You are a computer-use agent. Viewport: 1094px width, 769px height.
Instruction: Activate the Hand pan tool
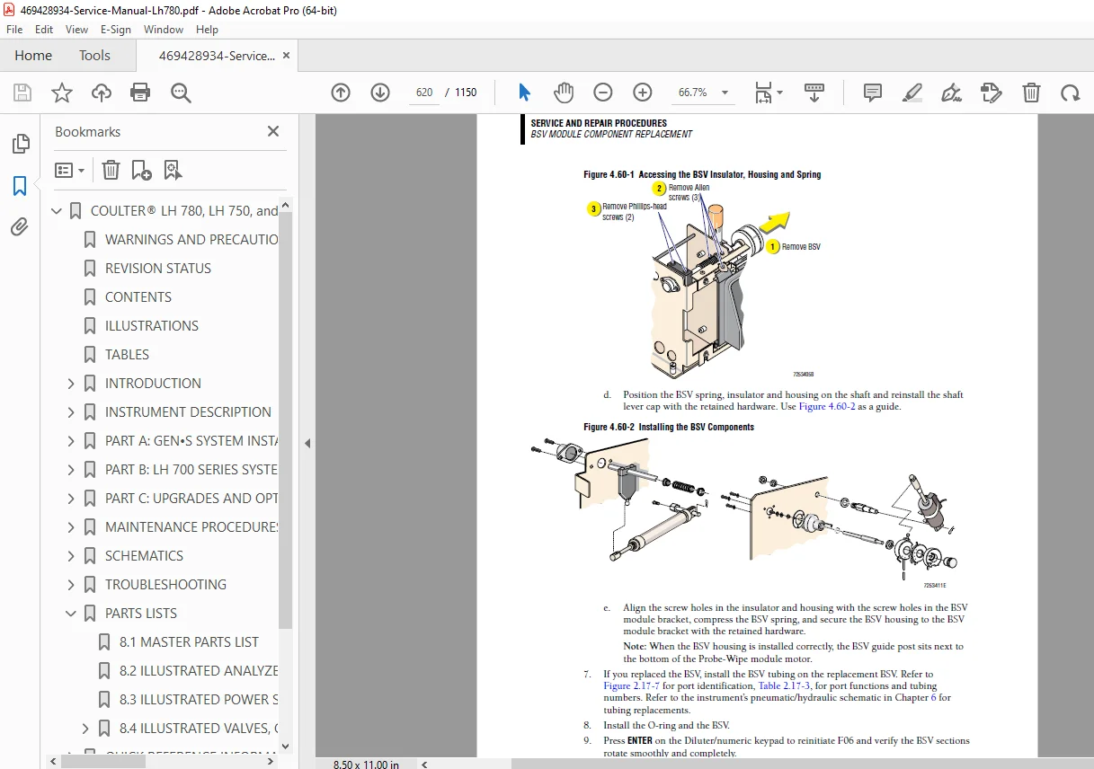click(x=564, y=93)
